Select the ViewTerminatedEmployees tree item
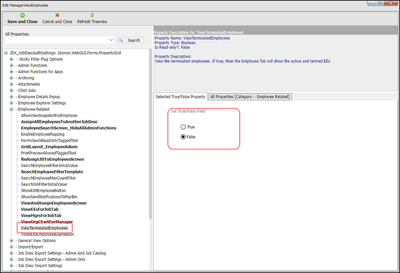This screenshot has width=400, height=273. [x=44, y=228]
